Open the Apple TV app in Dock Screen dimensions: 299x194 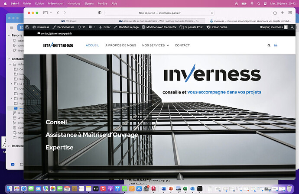click(x=96, y=189)
